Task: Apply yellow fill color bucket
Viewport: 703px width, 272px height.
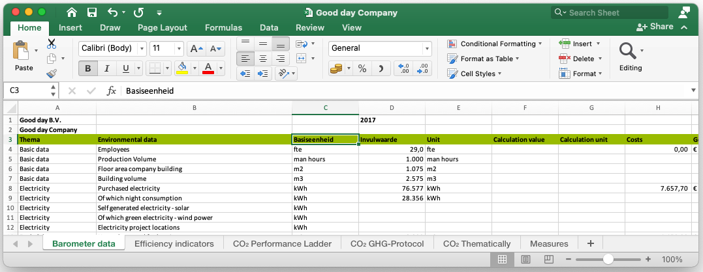Action: pos(182,68)
